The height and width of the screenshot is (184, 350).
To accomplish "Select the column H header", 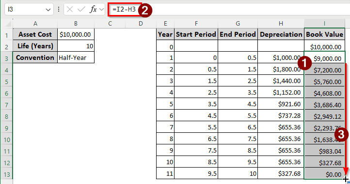I will coord(281,24).
